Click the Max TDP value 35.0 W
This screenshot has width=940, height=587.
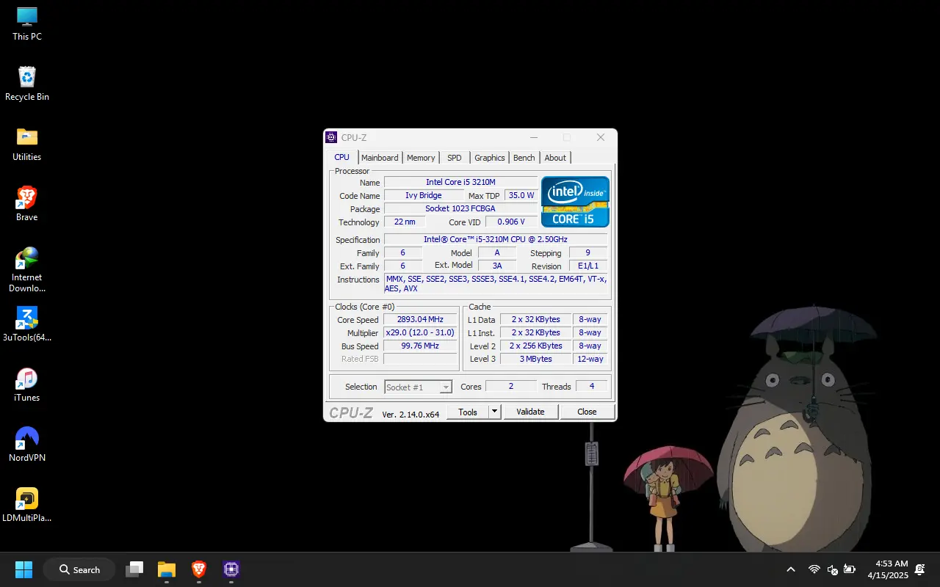coord(521,195)
